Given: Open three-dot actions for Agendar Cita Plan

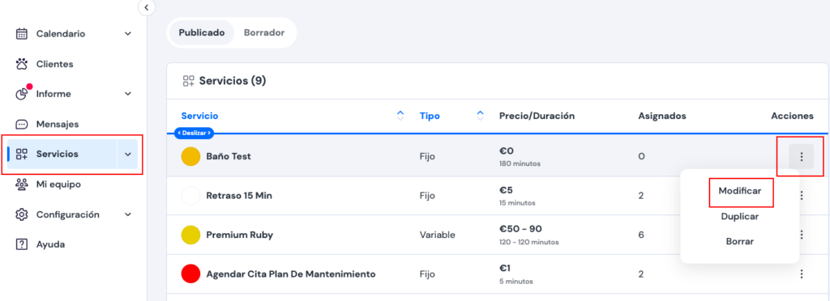Looking at the screenshot, I should click(x=802, y=273).
